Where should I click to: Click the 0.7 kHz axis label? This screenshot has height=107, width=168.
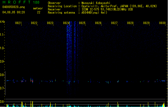[2, 88]
